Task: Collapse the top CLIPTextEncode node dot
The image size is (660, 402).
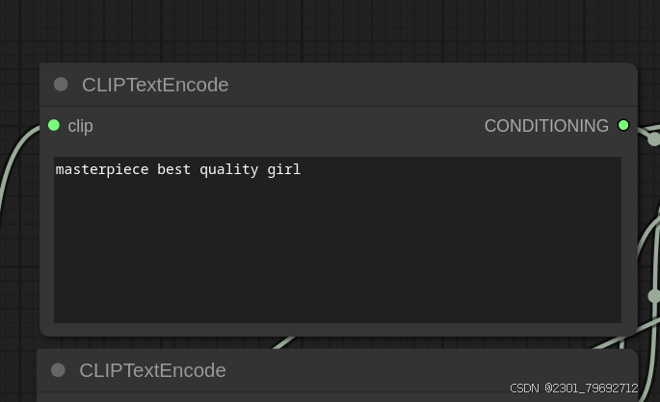Action: pos(61,85)
